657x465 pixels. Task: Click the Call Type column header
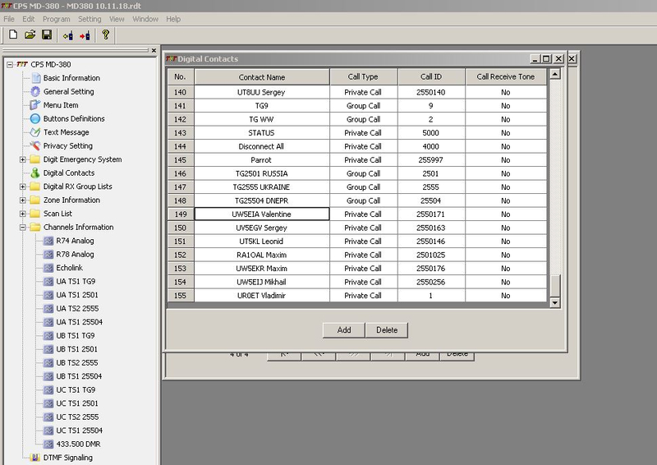click(x=363, y=76)
